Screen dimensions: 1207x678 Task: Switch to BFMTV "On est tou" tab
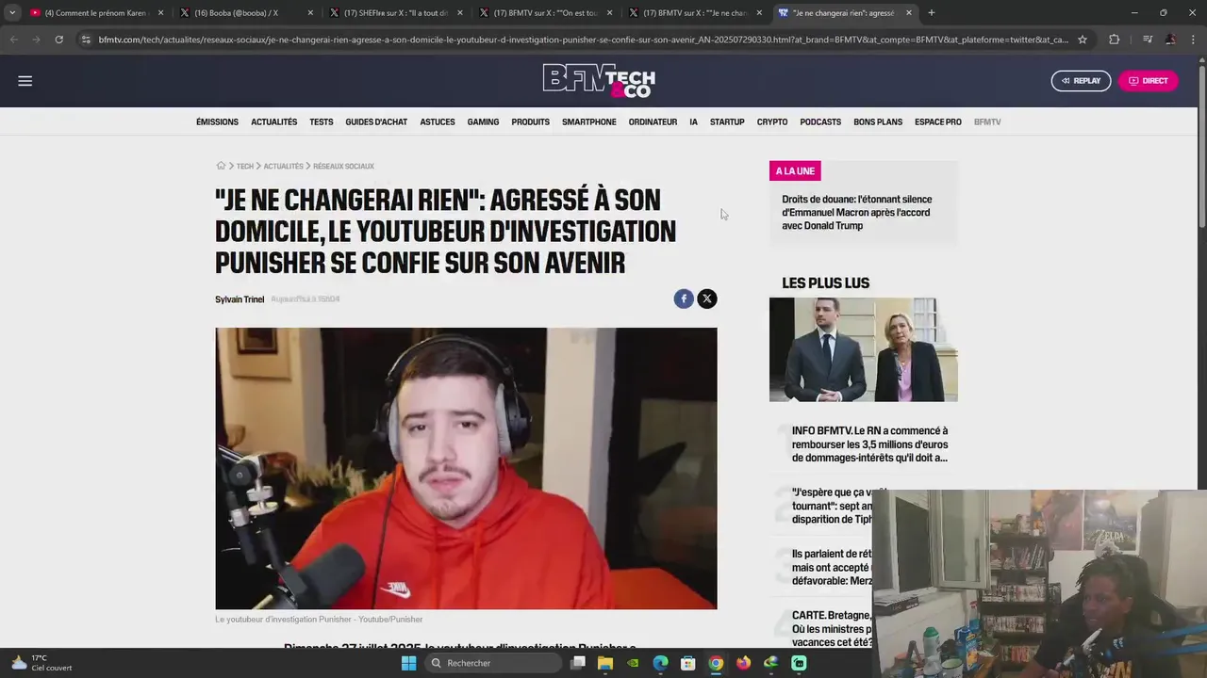(x=545, y=13)
